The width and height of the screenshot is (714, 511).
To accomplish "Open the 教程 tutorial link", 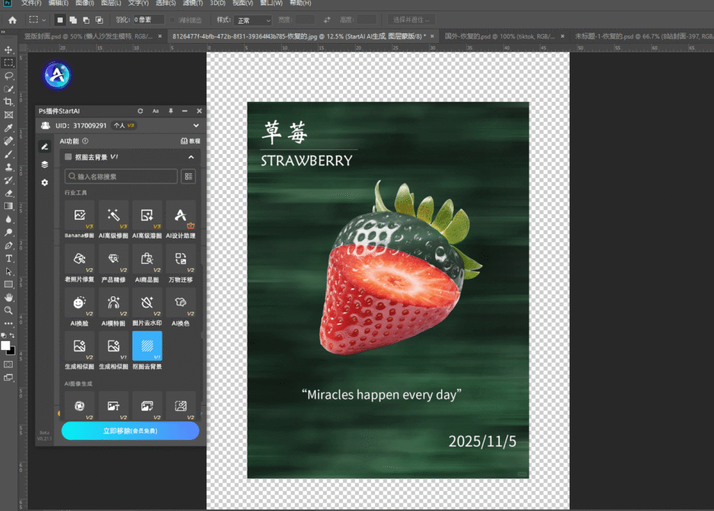I will pos(190,141).
